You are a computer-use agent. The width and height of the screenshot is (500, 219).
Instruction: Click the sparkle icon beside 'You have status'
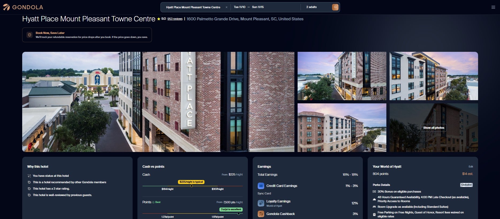tap(29, 176)
